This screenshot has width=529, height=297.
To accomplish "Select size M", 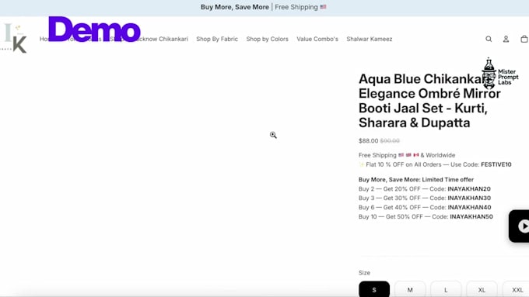I will (x=410, y=289).
